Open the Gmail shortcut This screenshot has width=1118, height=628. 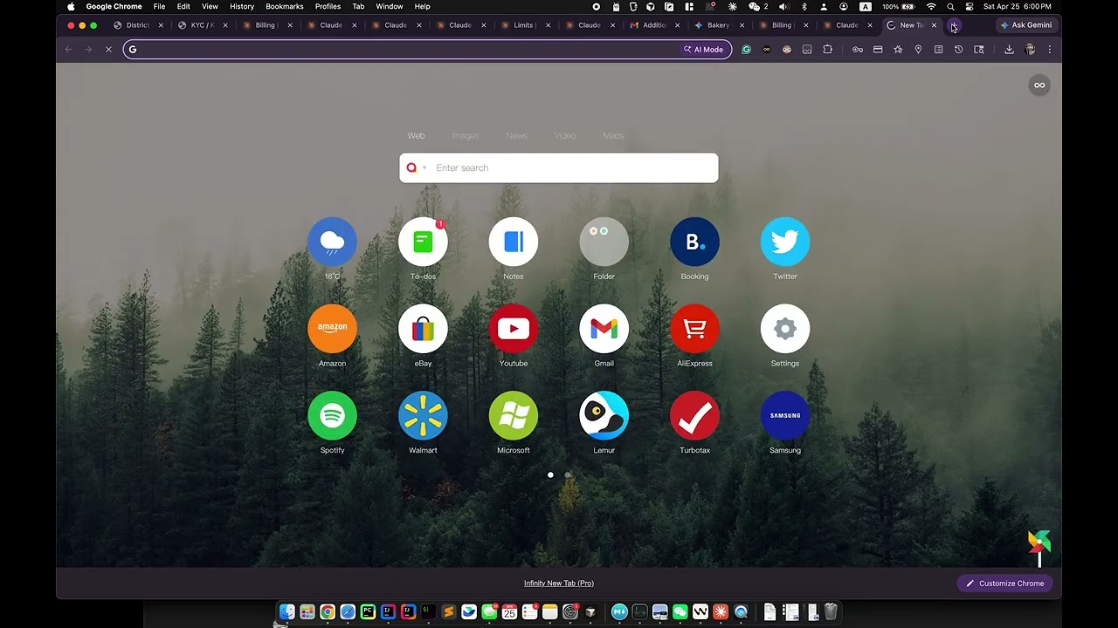click(x=604, y=329)
